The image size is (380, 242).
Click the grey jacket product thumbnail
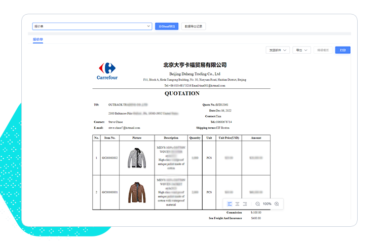(136, 158)
